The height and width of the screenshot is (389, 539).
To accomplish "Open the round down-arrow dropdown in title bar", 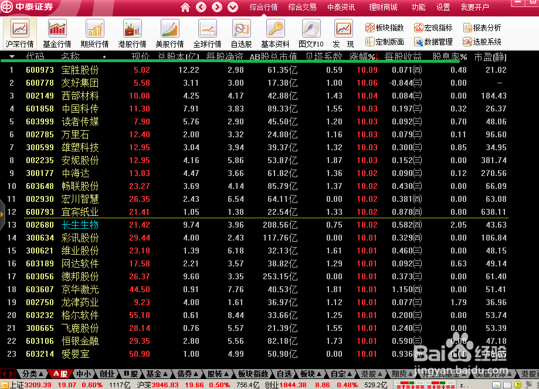I will coord(233,7).
